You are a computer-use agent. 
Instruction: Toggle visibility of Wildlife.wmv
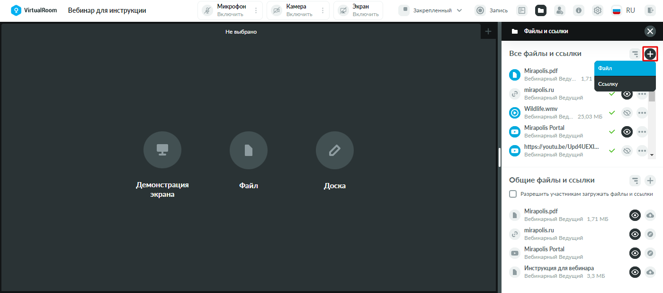click(627, 113)
